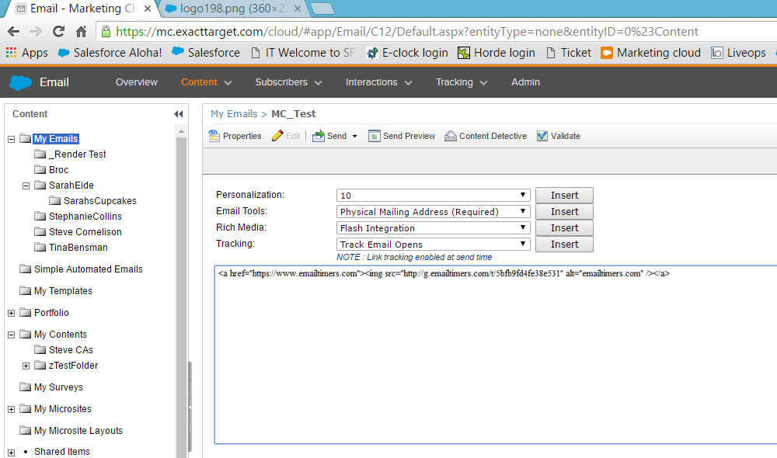Switch to the logo198.png browser tab
This screenshot has width=777, height=458.
click(x=233, y=9)
